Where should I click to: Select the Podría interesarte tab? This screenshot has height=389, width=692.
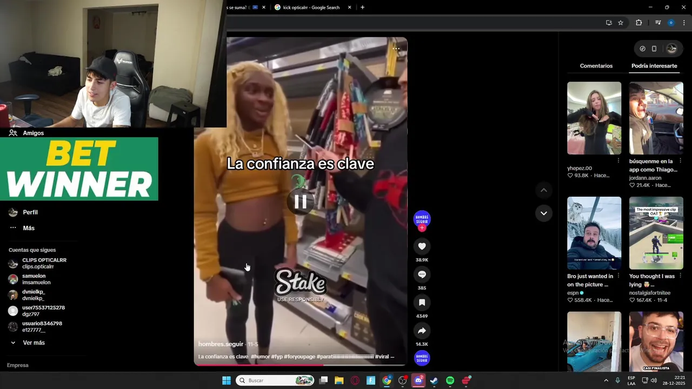[x=654, y=66]
